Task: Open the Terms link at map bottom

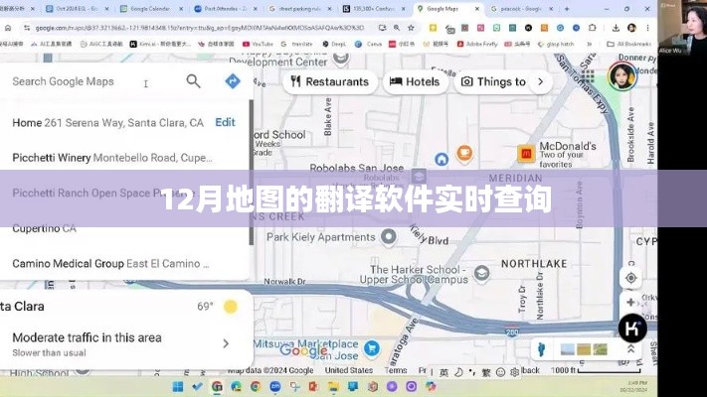Action: point(396,370)
